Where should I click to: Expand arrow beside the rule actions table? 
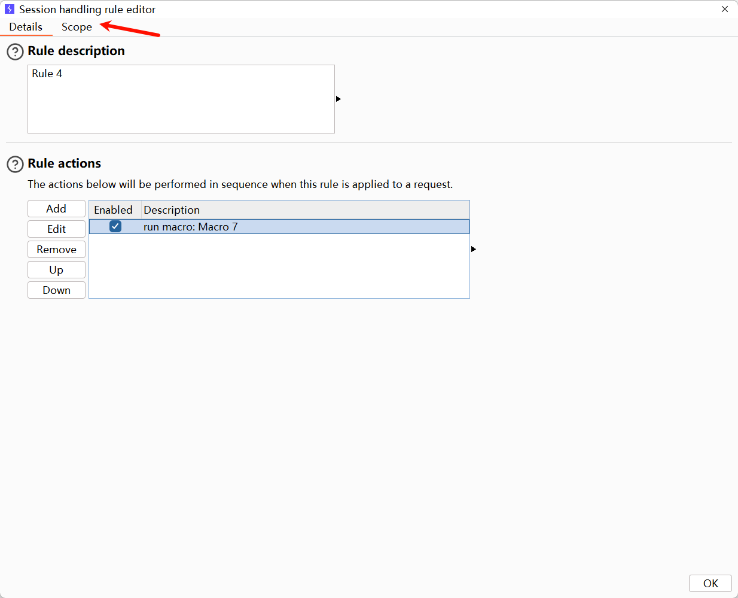point(474,249)
